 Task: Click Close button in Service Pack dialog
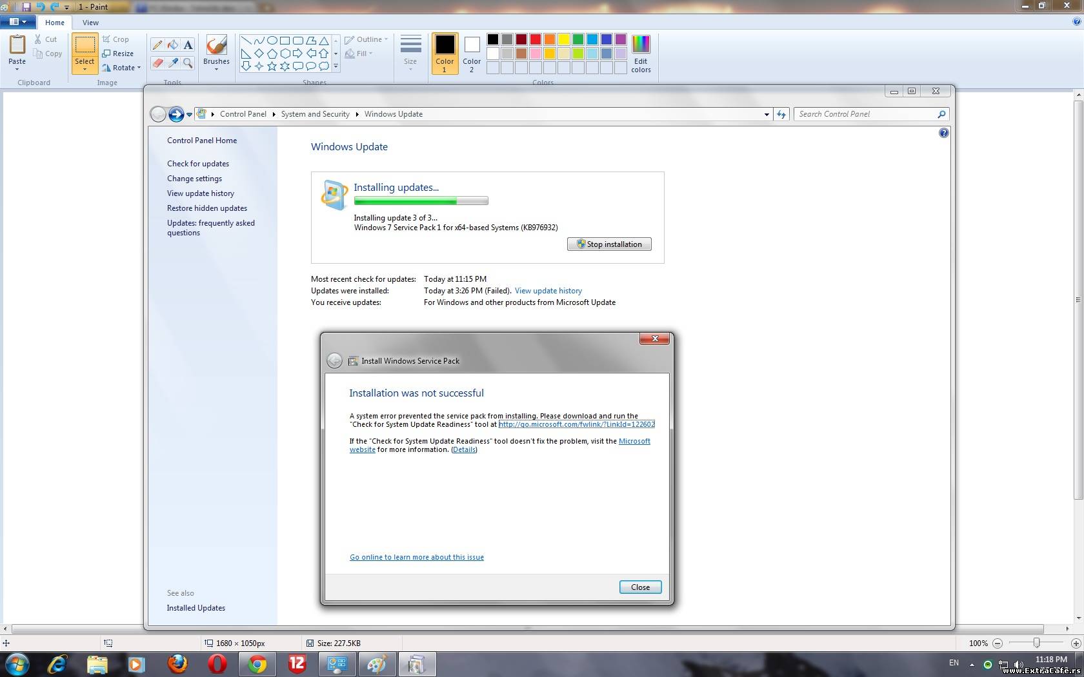pos(640,587)
